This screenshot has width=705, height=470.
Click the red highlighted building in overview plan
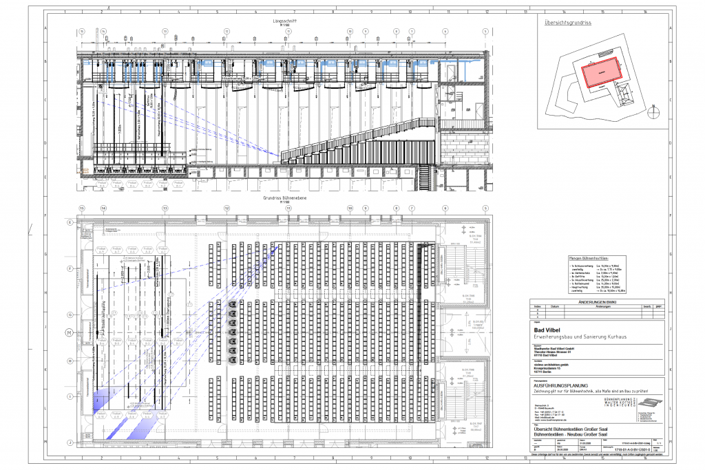pyautogui.click(x=601, y=72)
